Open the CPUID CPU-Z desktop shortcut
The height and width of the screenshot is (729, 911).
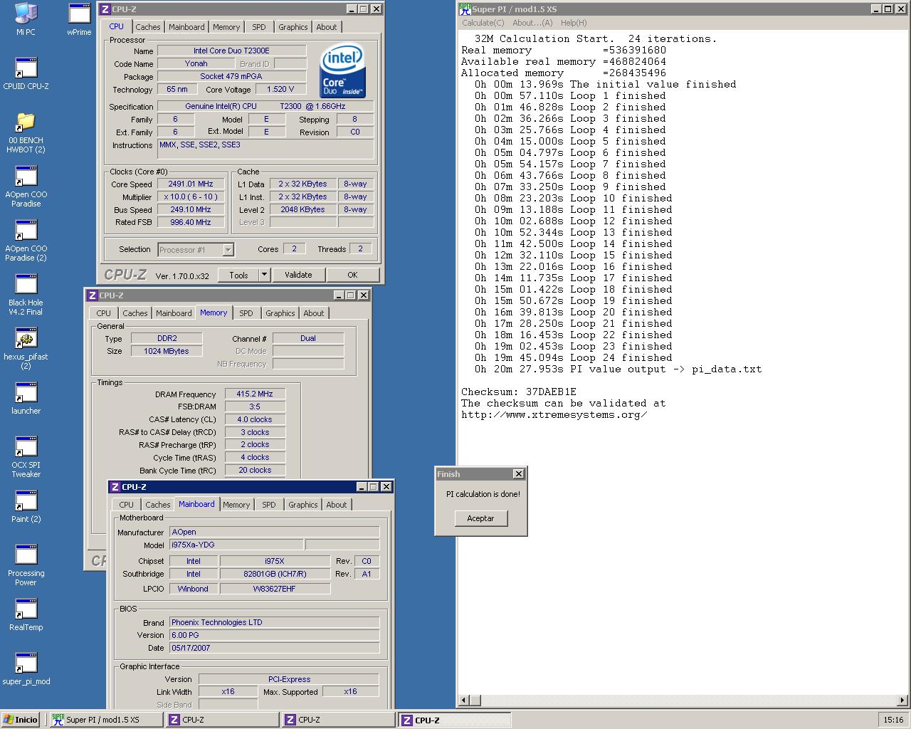click(x=26, y=73)
